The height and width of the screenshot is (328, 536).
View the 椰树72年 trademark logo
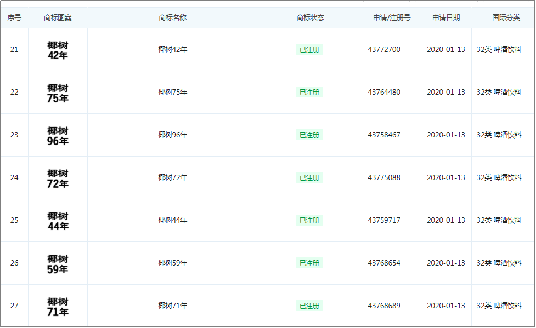[x=58, y=178]
